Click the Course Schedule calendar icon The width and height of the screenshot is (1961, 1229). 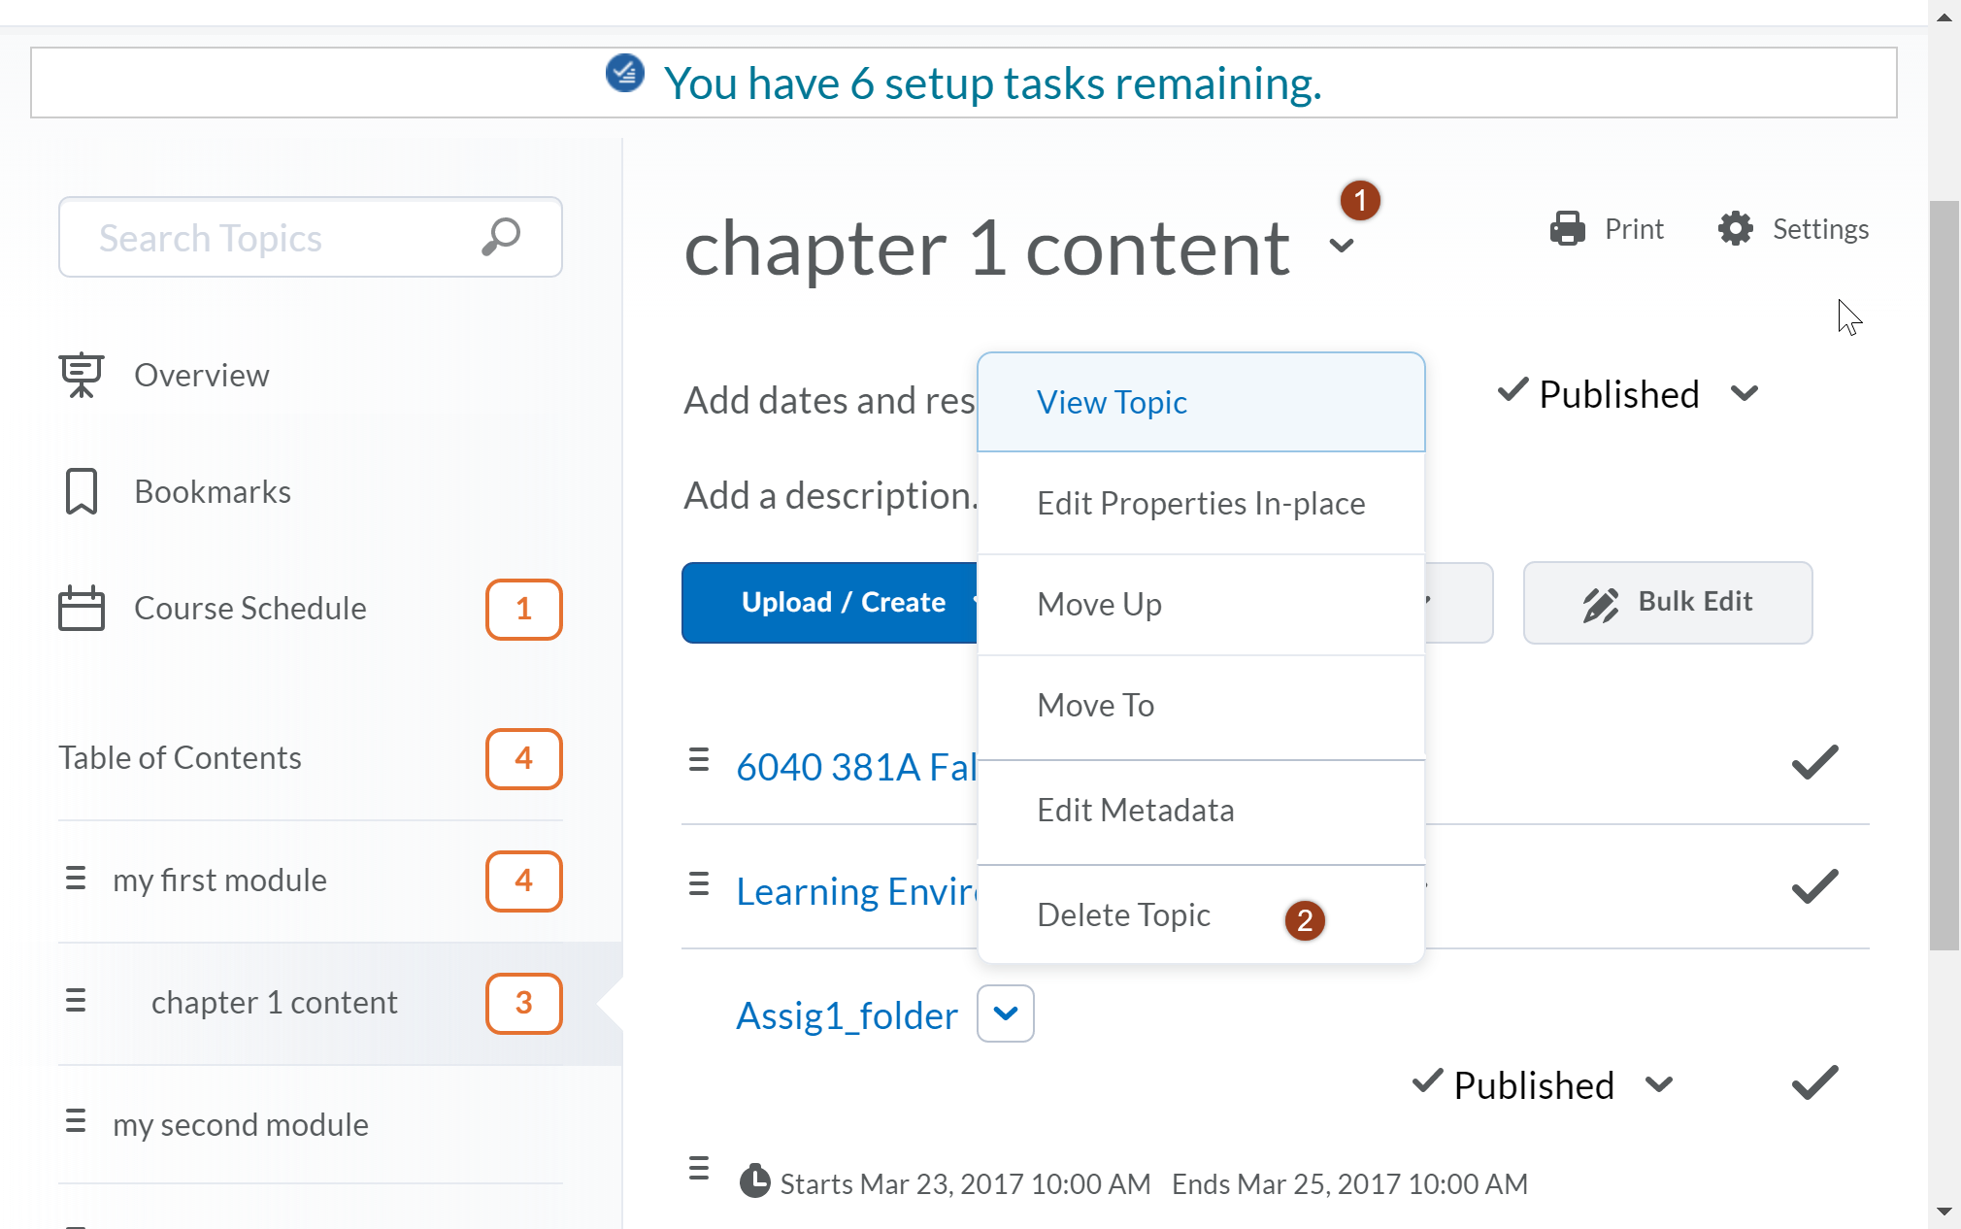(x=82, y=608)
